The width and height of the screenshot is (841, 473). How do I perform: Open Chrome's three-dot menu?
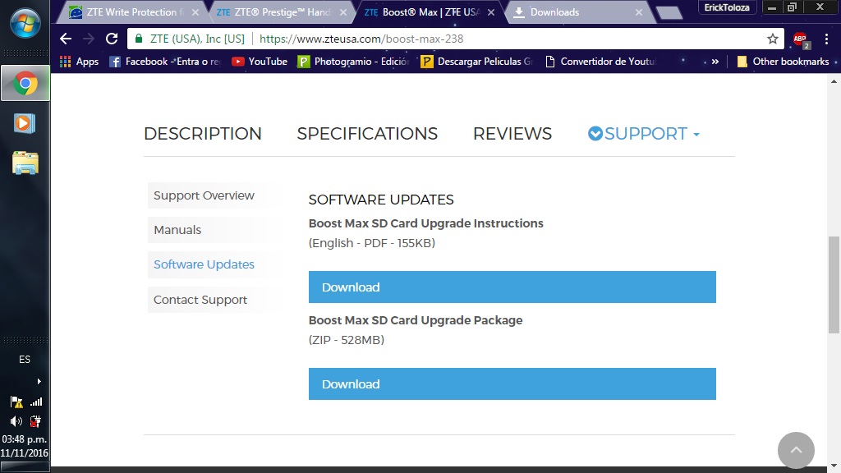[x=826, y=39]
